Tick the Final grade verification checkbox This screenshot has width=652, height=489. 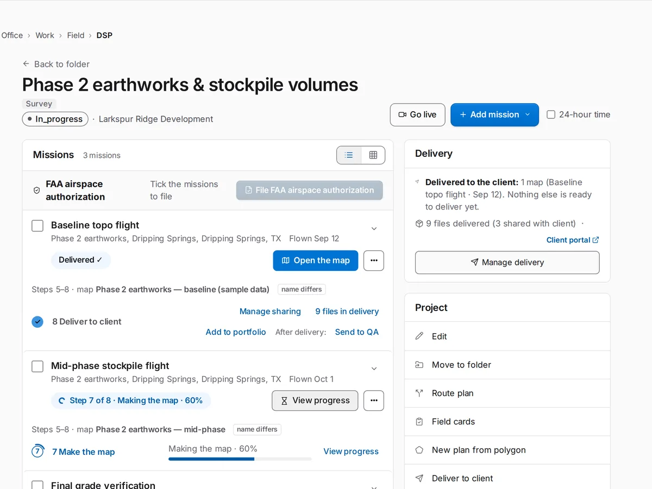click(37, 485)
